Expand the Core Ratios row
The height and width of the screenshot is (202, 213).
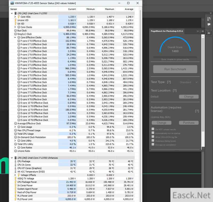pos(15,147)
